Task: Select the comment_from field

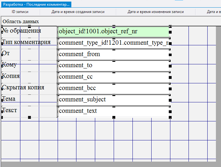Action: point(113,54)
